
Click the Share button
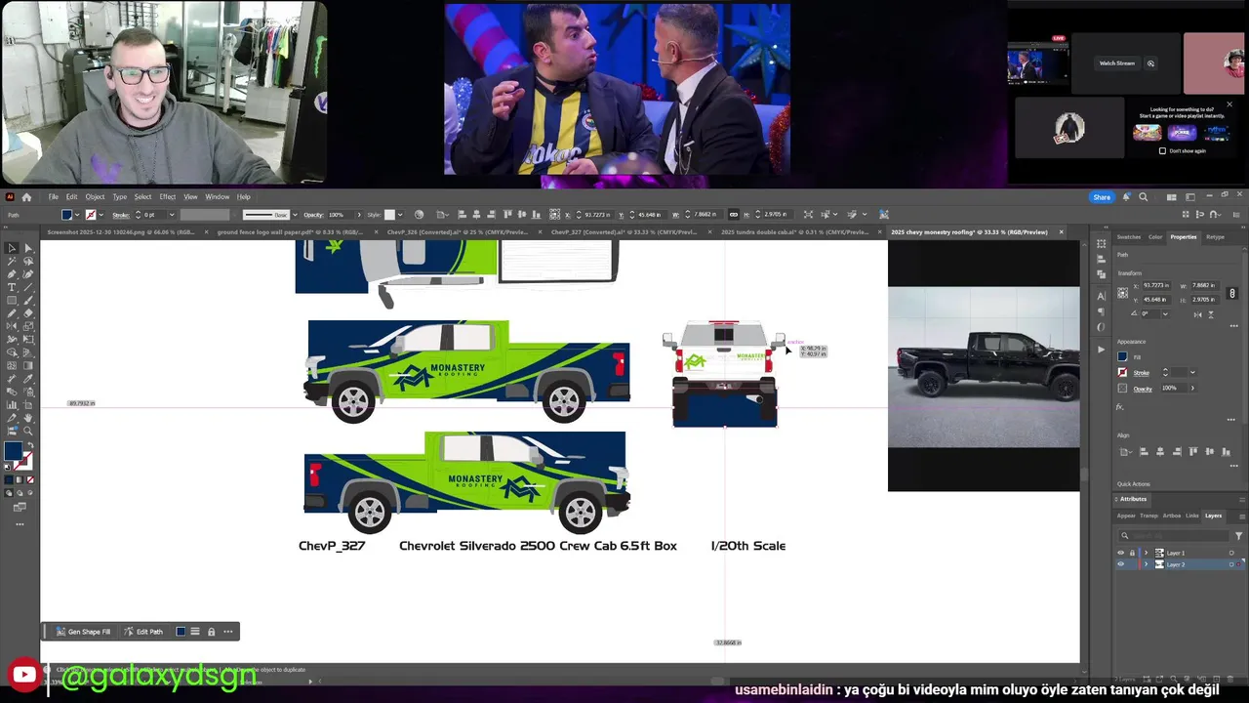tap(1102, 196)
